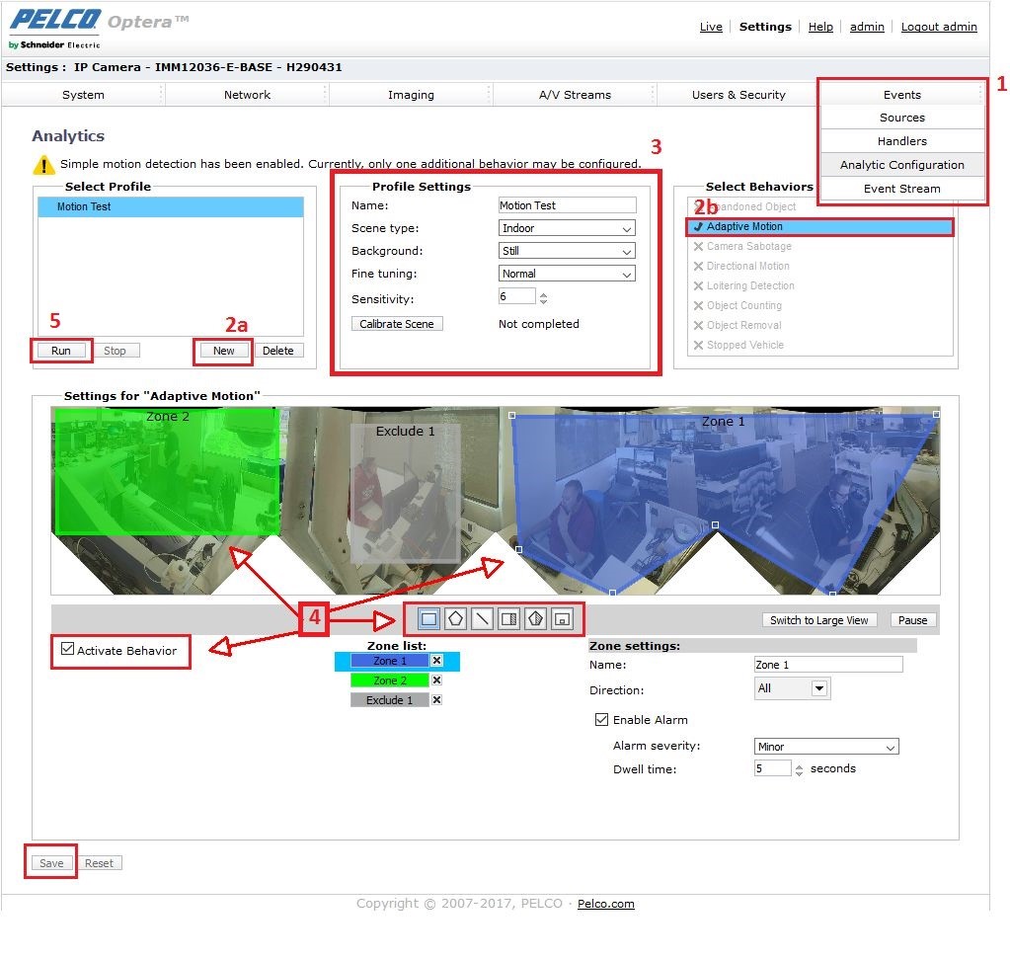The width and height of the screenshot is (1010, 961).
Task: Delete Zone 1 using its X icon
Action: tap(436, 660)
